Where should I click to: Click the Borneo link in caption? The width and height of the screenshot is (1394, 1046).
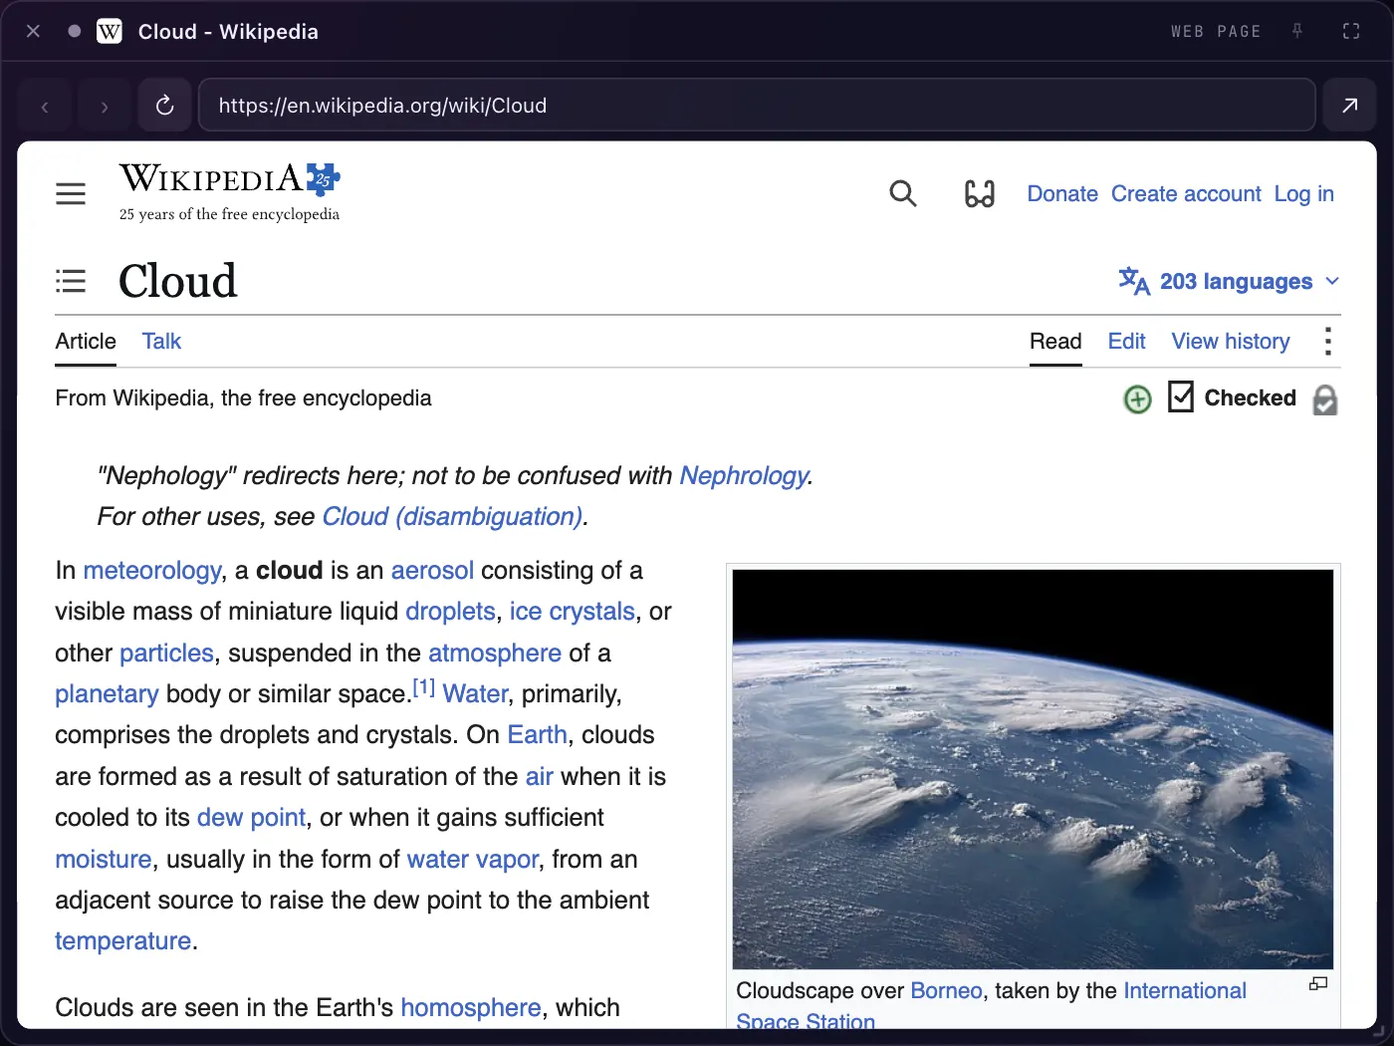[x=946, y=991]
